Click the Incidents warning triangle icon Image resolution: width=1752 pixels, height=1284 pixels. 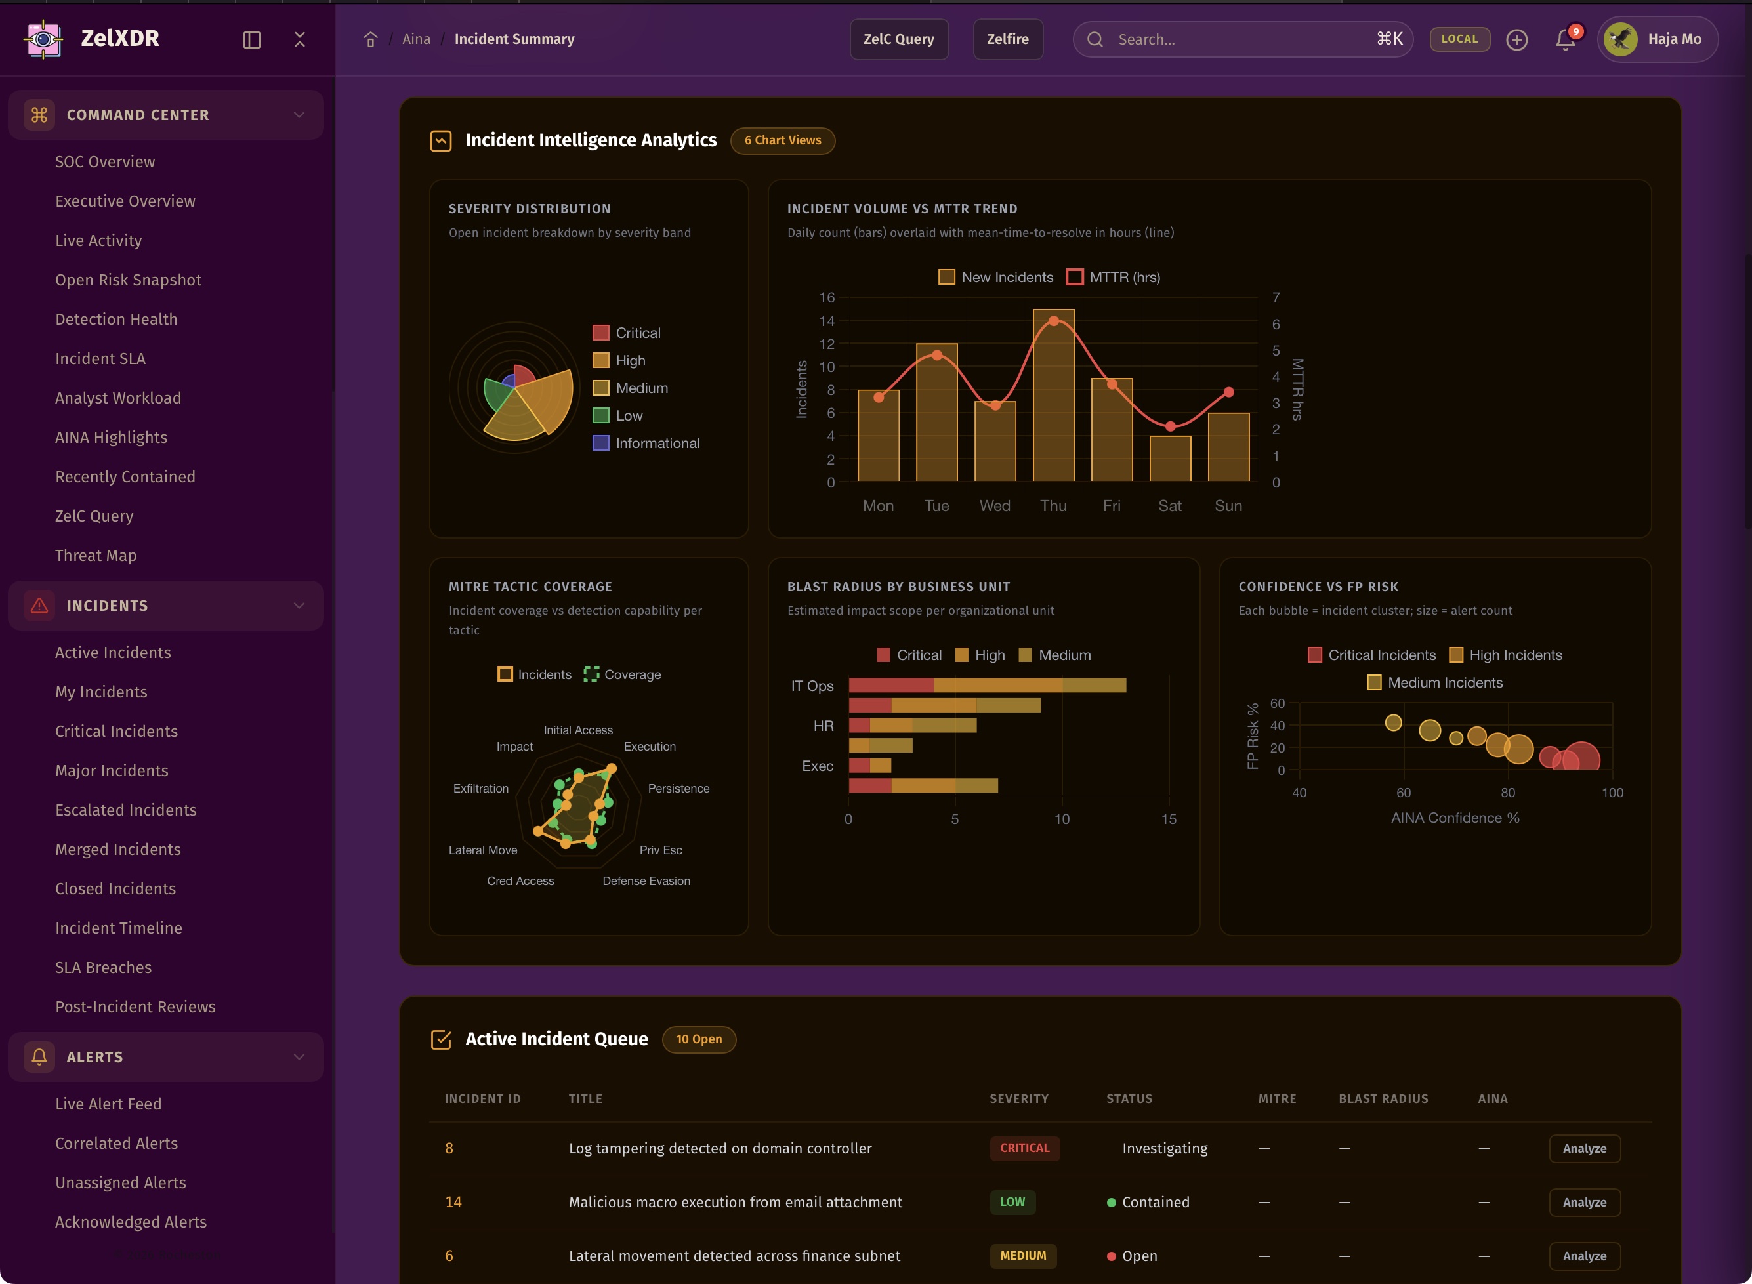click(39, 606)
